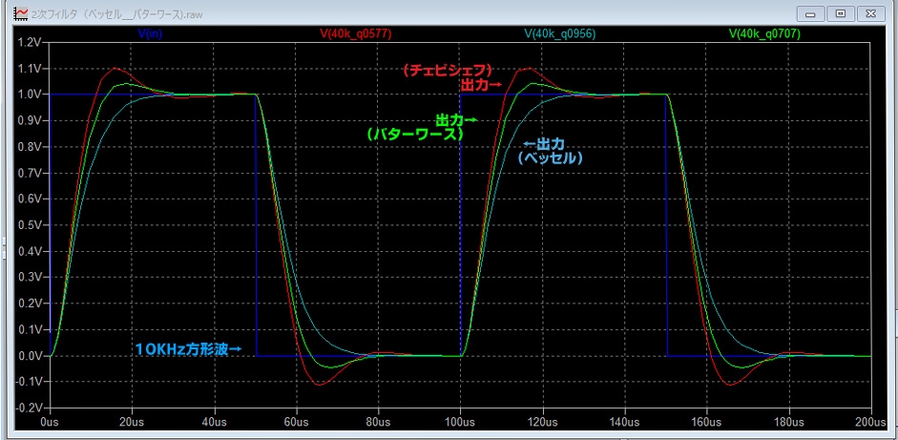
Task: Select the V(40k_q0577) trace label
Action: 356,34
